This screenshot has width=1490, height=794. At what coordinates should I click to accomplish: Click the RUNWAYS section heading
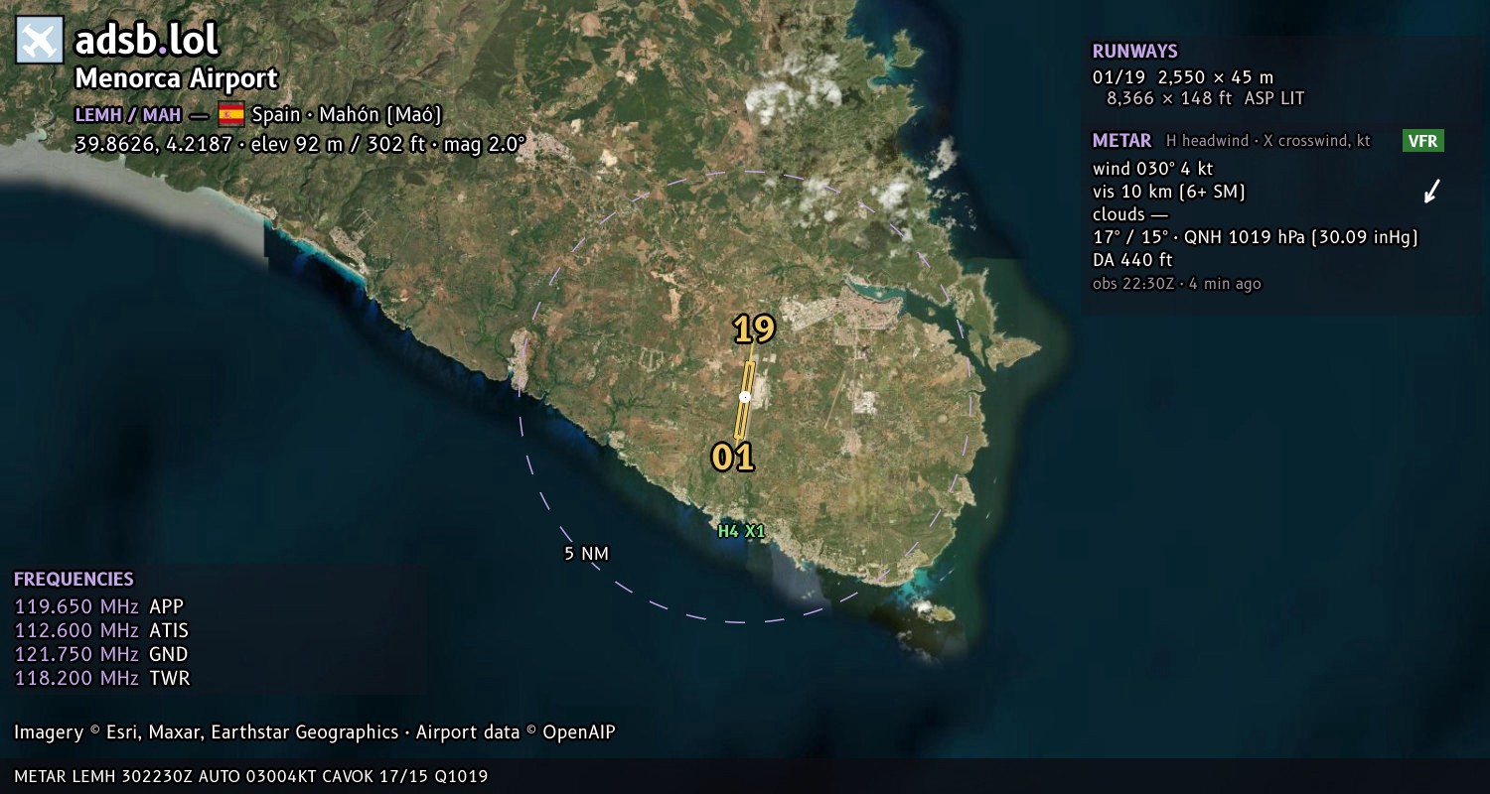[1134, 52]
